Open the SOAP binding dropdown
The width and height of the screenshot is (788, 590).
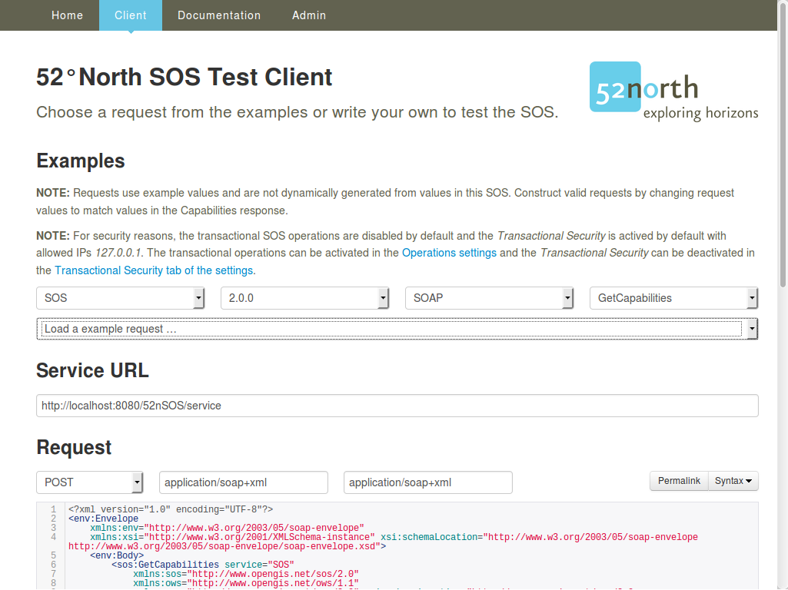[x=489, y=298]
